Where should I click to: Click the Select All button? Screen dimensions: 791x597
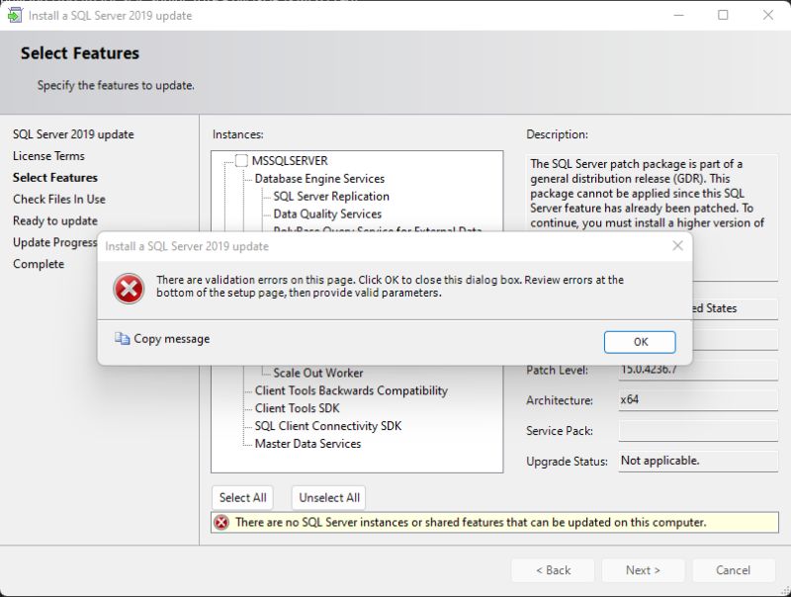[x=241, y=497]
